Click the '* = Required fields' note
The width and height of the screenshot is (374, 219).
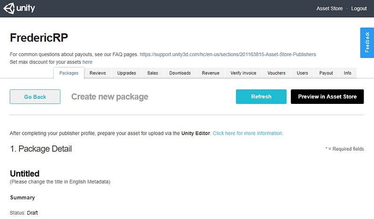[x=345, y=149]
